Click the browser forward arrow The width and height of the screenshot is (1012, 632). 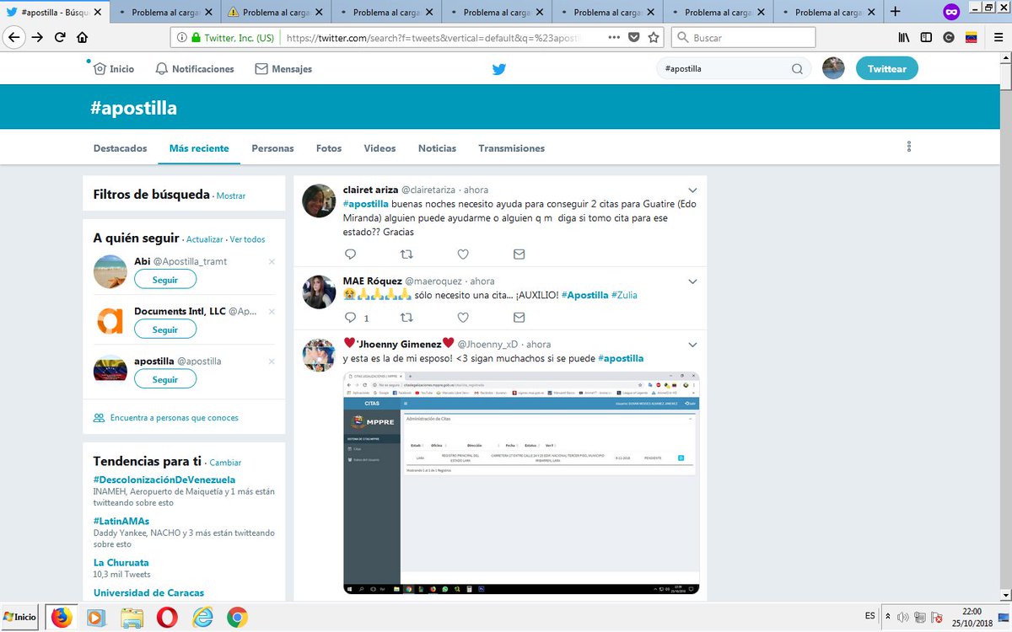38,38
